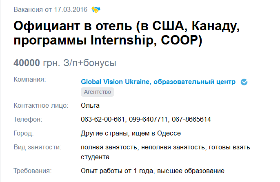
Task: Click the Вид занятости field label
Action: 37,147
